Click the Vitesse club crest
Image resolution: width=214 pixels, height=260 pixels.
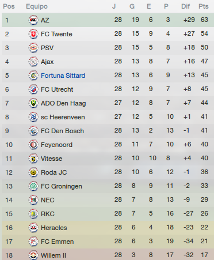[x=33, y=159]
